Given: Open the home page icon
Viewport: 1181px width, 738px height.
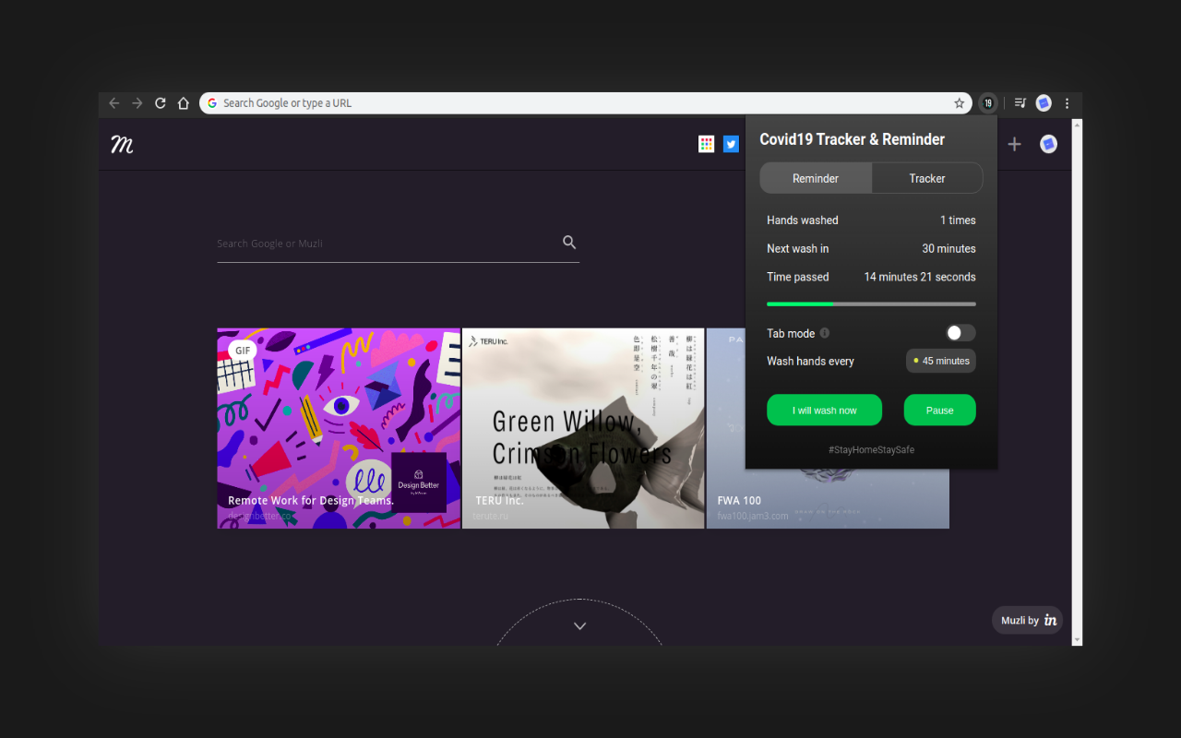Looking at the screenshot, I should (x=184, y=103).
